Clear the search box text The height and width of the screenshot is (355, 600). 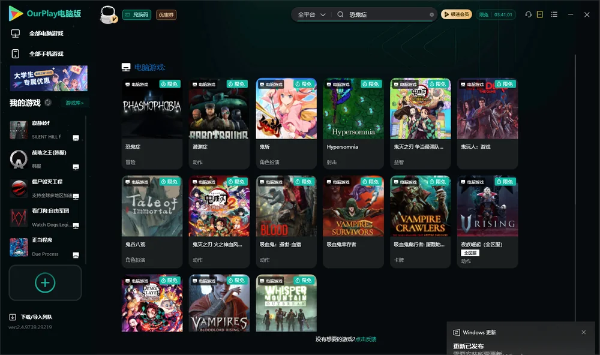click(x=431, y=15)
